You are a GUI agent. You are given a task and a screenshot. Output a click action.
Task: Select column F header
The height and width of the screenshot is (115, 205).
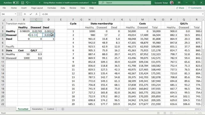point(73,20)
